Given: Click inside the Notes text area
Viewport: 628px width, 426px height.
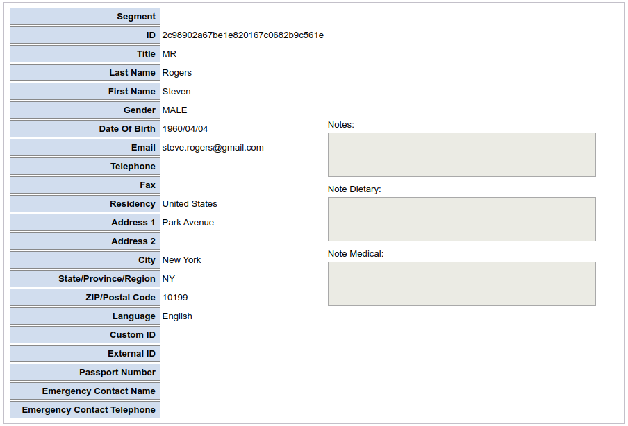Looking at the screenshot, I should [461, 155].
